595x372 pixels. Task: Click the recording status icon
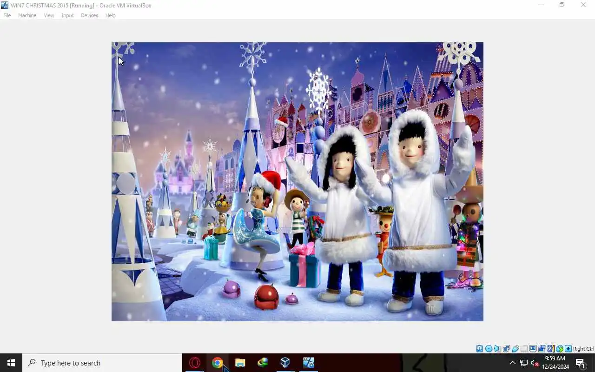(542, 349)
